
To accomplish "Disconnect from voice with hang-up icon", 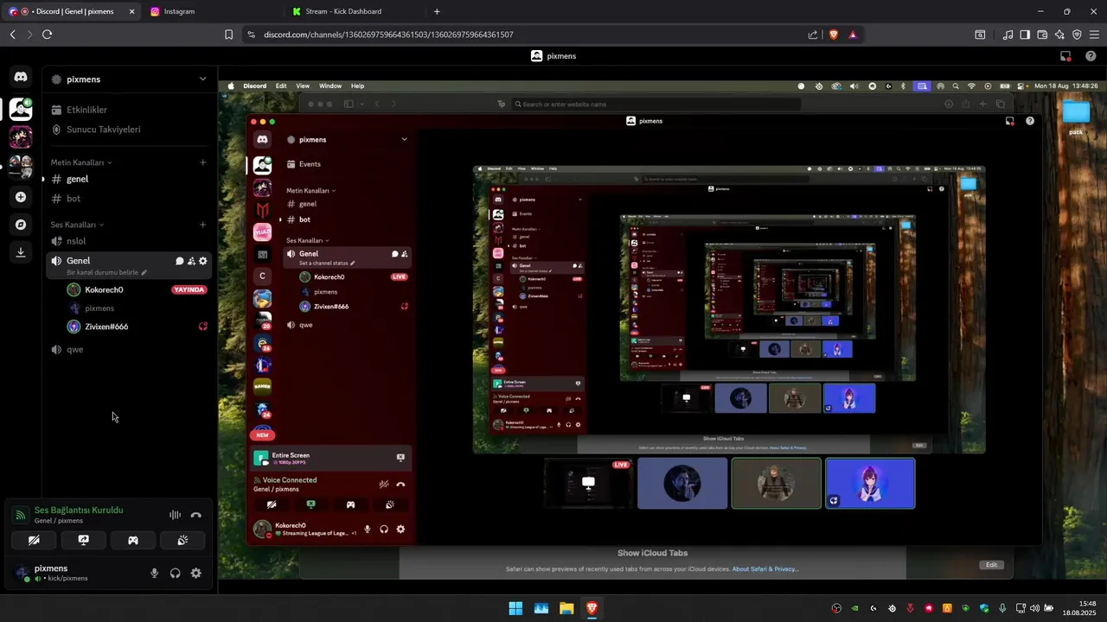I will 196,515.
